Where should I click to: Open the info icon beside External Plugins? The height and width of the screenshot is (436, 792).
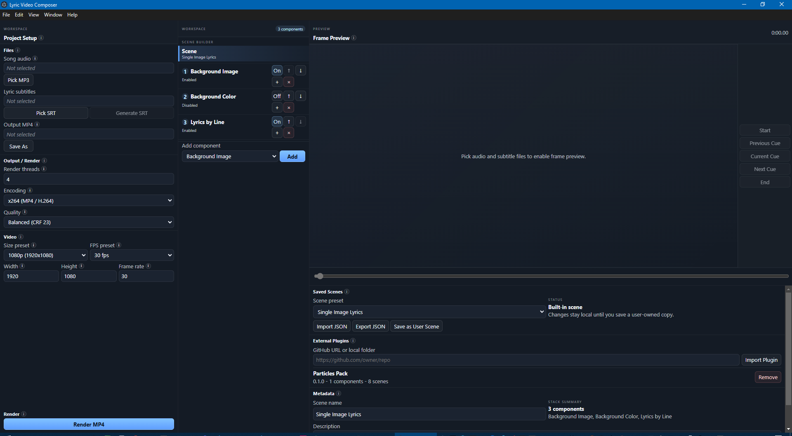(x=354, y=341)
